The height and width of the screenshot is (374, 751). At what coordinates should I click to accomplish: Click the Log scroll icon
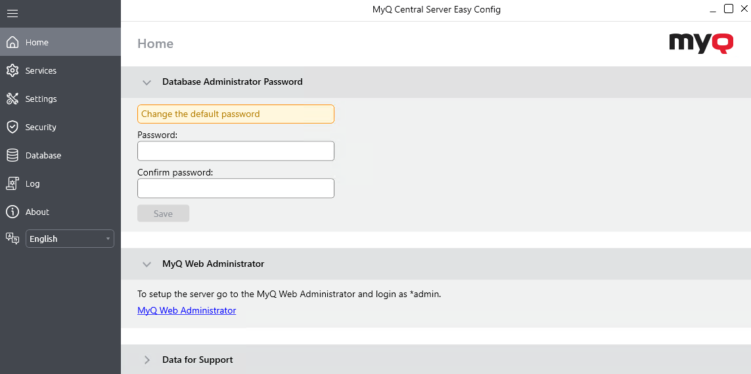12,183
